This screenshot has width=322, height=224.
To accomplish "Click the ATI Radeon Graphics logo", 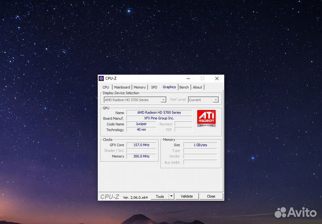I will pyautogui.click(x=206, y=118).
